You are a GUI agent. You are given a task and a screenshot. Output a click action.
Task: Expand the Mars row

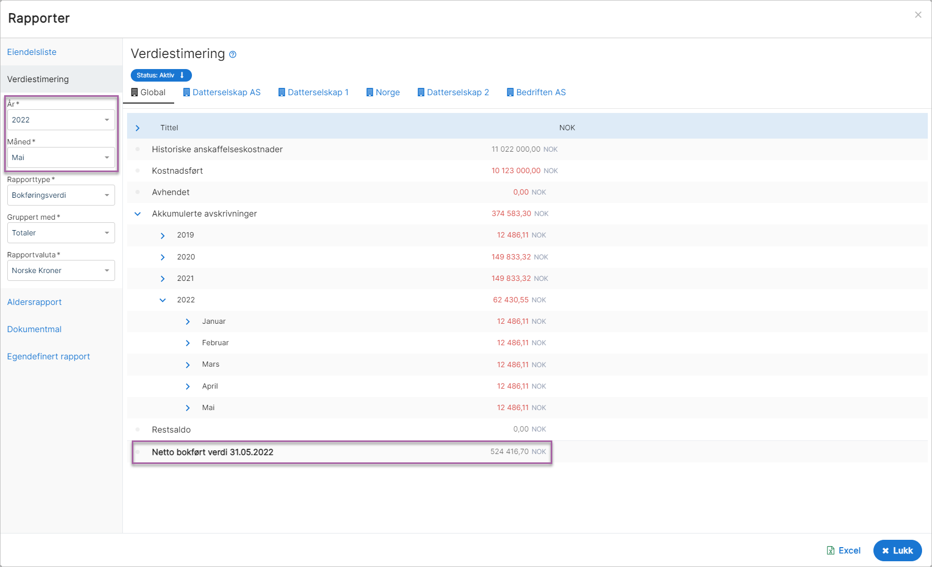[x=188, y=365]
